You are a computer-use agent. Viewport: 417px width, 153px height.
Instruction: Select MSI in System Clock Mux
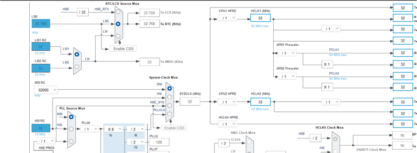(x=169, y=88)
